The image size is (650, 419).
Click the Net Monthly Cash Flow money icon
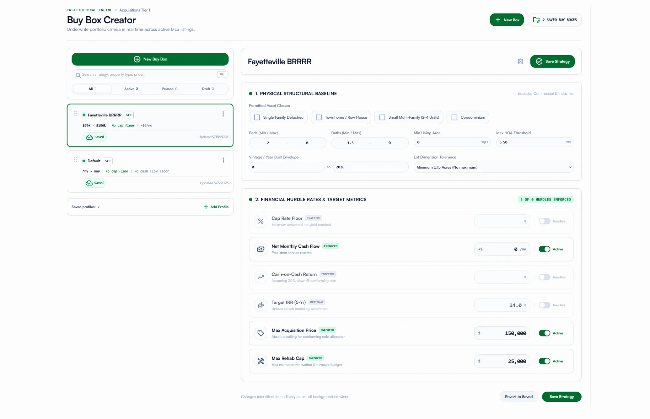click(261, 249)
